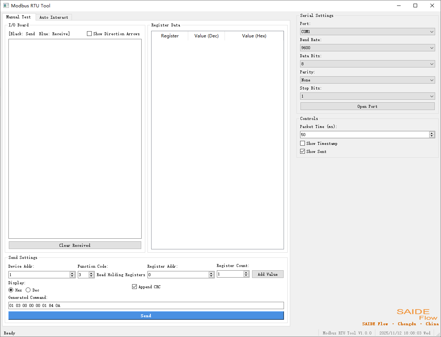This screenshot has height=337, width=441.
Task: Click the Open Port button
Action: coord(367,106)
